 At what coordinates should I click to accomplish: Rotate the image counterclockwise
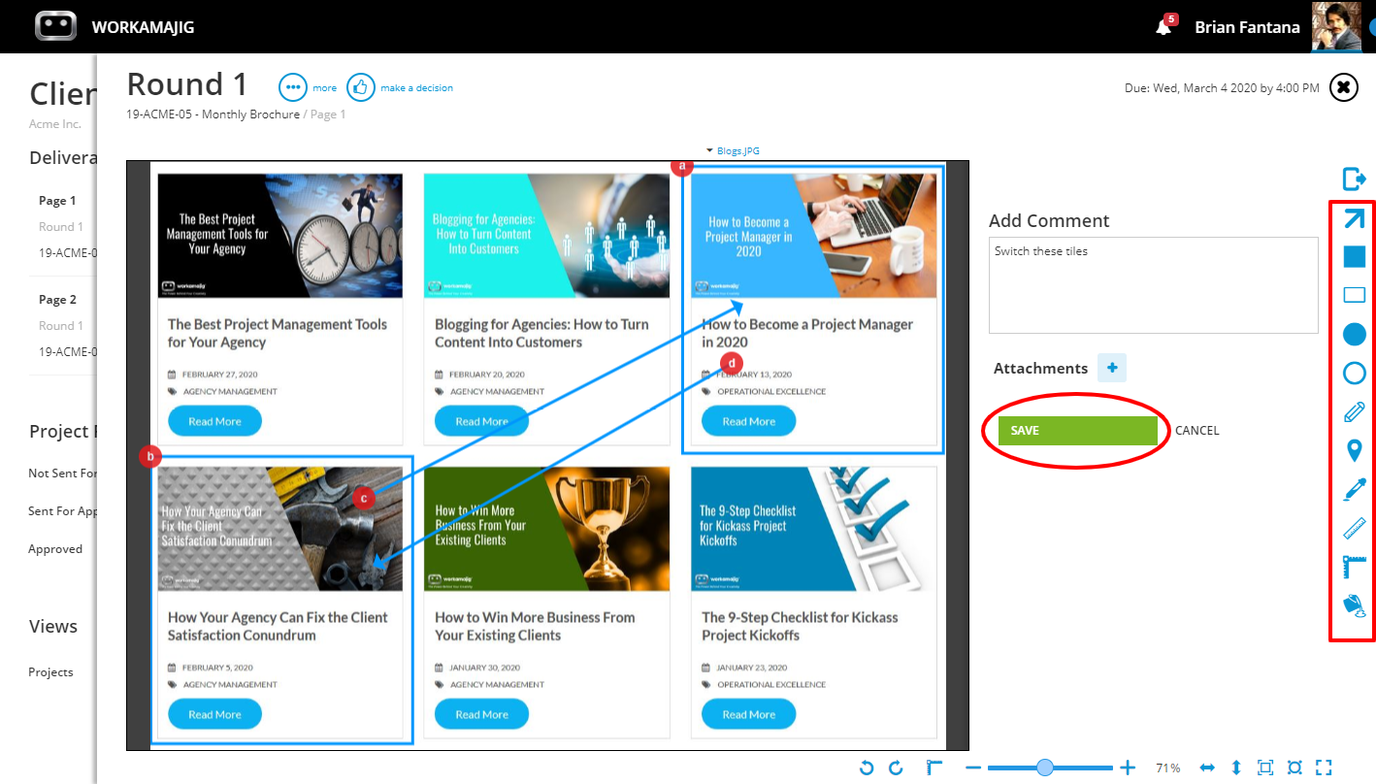[x=867, y=768]
